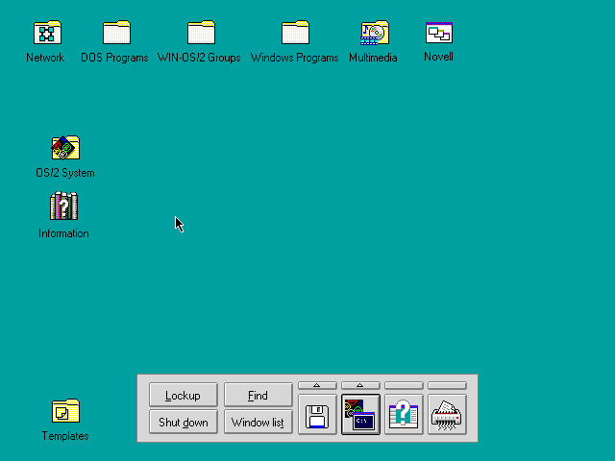The image size is (615, 461).
Task: Click the floppy Drive A icon in LaunchPad
Action: (317, 415)
